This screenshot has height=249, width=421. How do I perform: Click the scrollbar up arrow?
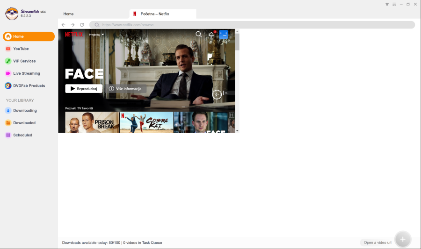pos(237,31)
